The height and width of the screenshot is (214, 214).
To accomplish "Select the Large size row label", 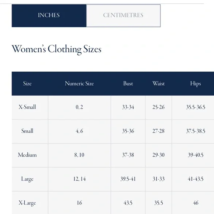I will (x=27, y=179).
